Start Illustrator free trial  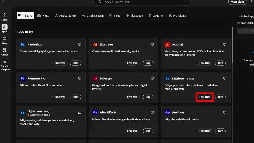[x=132, y=63]
